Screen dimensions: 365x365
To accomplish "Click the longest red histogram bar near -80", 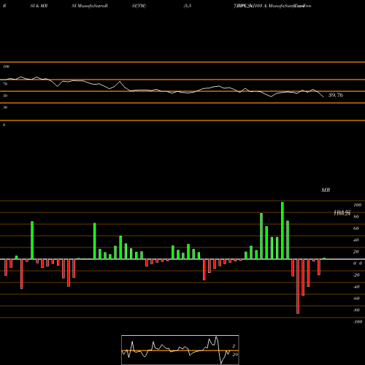I will [298, 286].
